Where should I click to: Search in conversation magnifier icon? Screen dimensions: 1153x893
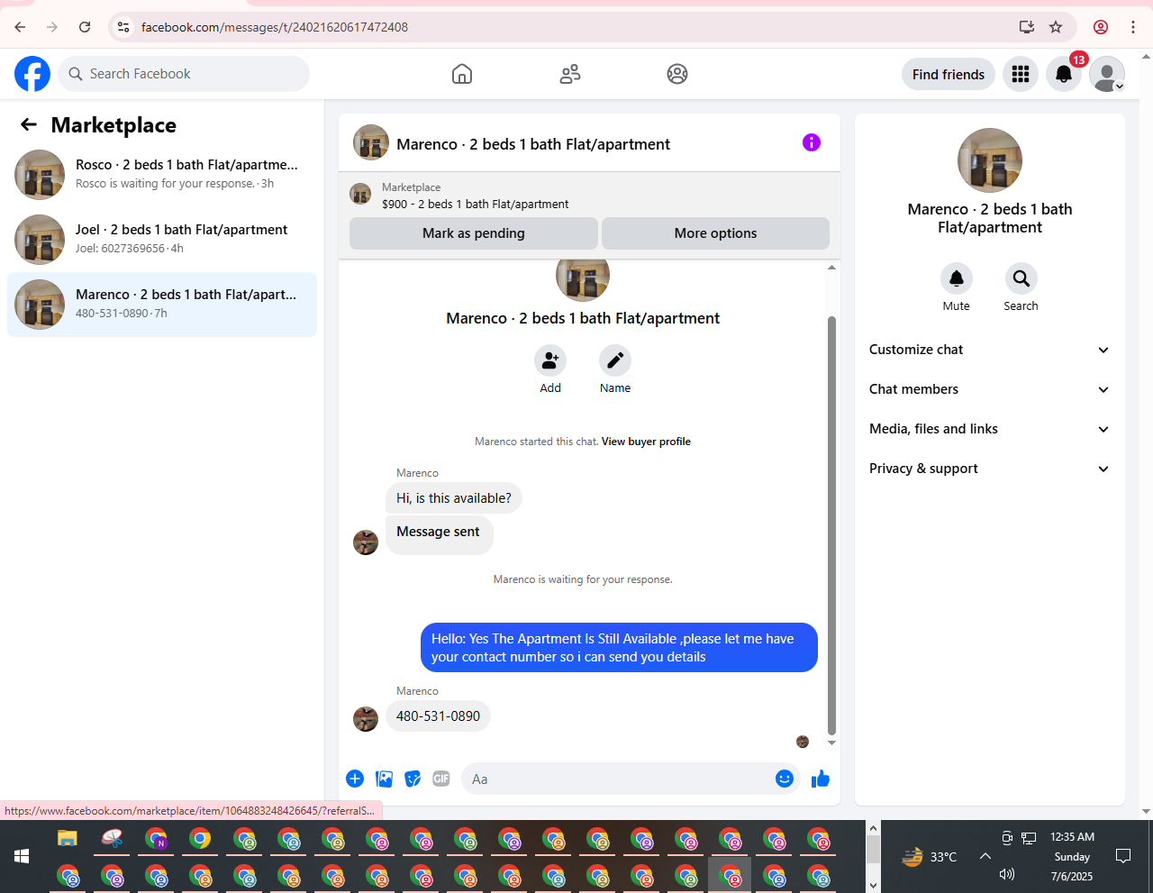1021,278
